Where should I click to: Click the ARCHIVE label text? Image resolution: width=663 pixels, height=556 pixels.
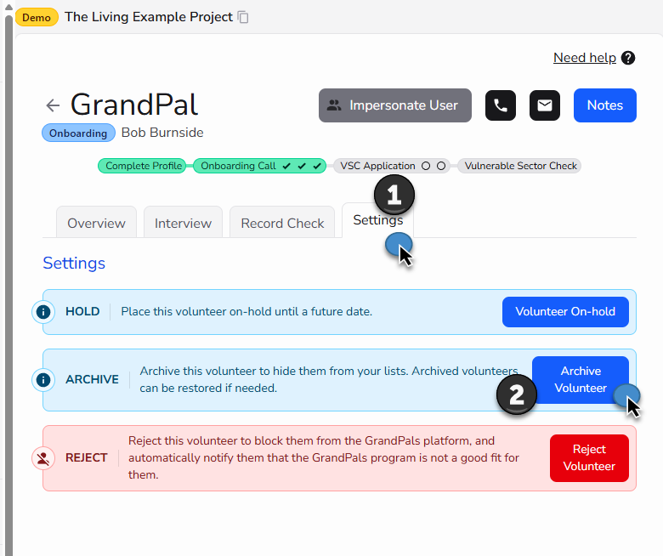[92, 380]
